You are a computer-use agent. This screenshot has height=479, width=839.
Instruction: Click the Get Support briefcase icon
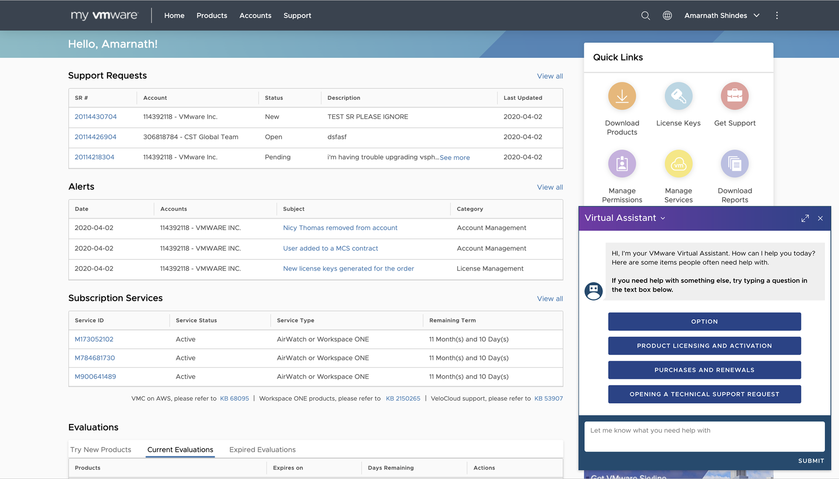[x=735, y=96]
